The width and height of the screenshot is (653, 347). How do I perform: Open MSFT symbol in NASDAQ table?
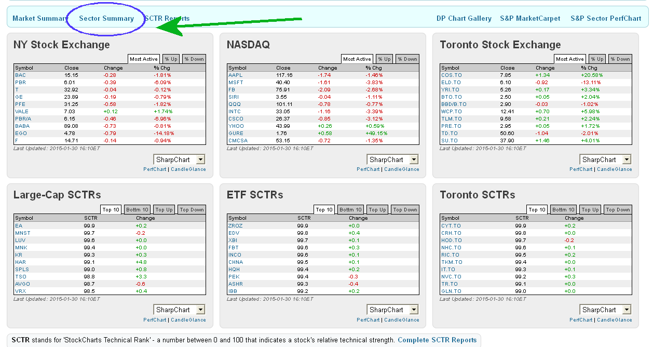click(235, 83)
